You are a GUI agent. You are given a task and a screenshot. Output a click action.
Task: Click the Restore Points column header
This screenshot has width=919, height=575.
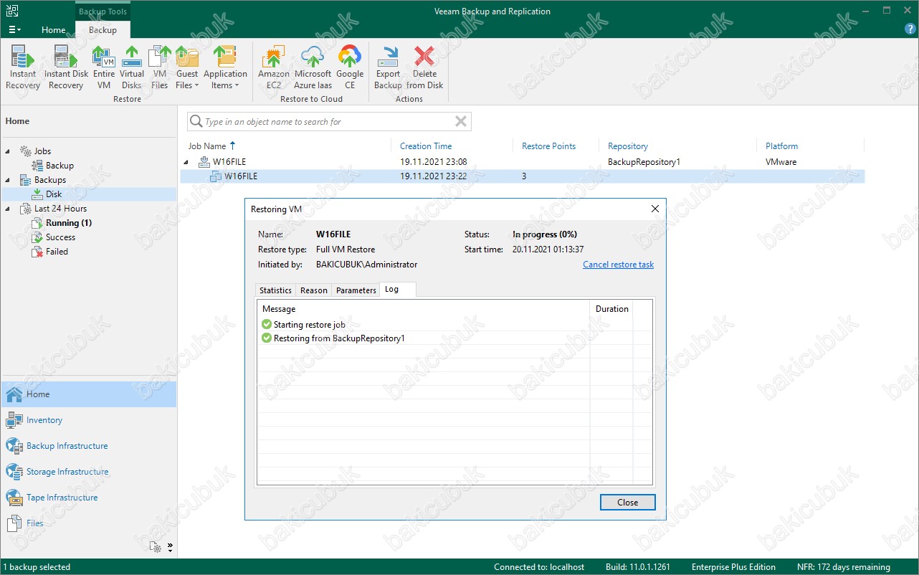coord(548,146)
